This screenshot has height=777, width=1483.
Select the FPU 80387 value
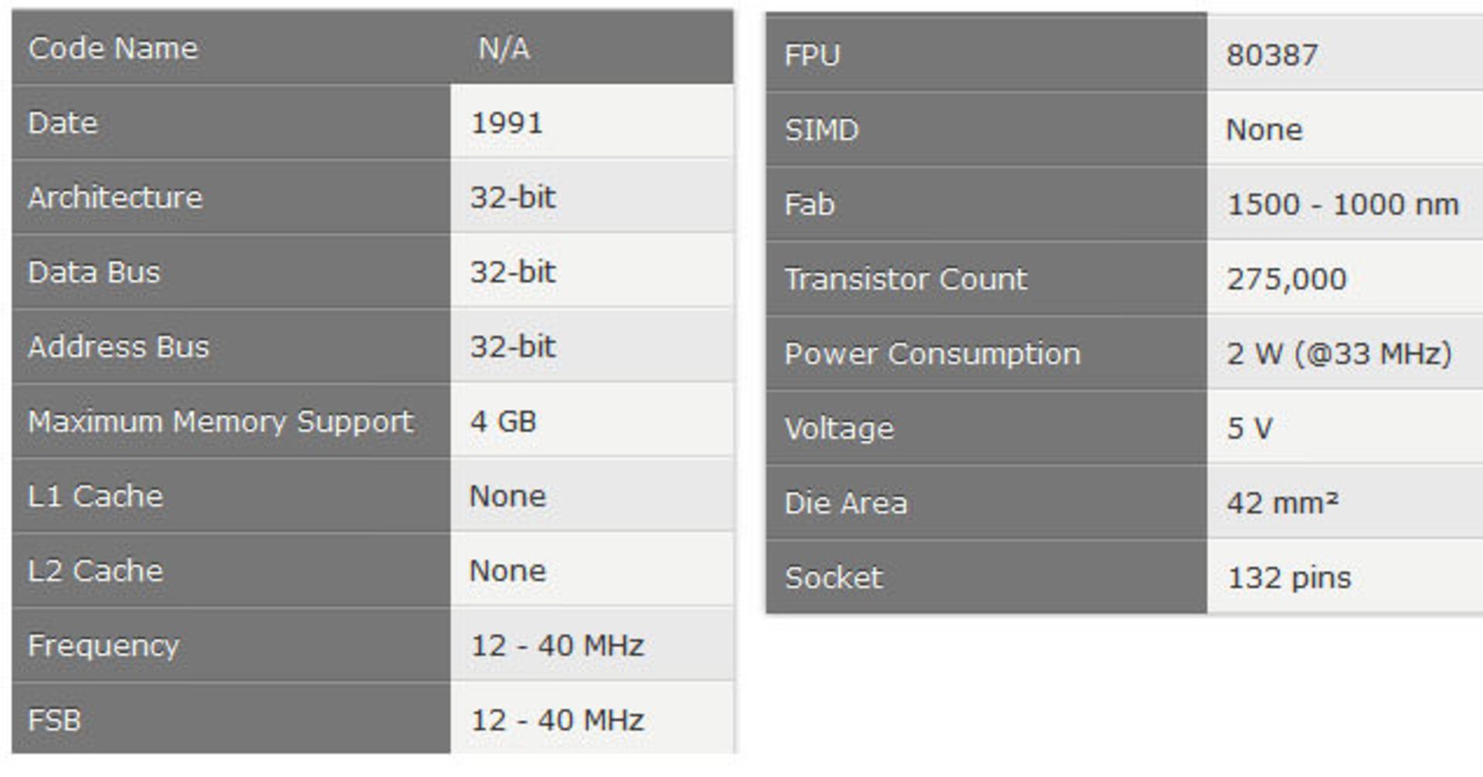point(1272,55)
